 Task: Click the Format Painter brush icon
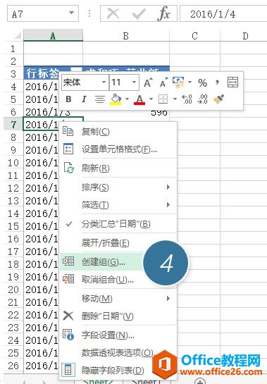coord(218,99)
